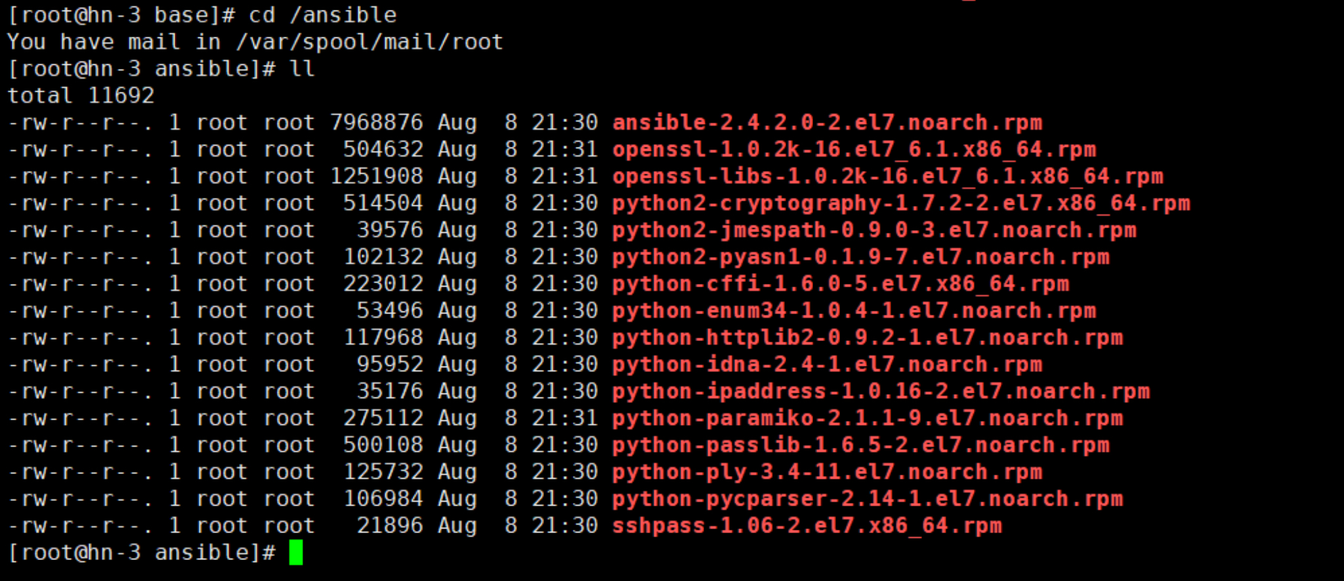Click the sshpass-1.06-2.el7.x86_64.rpm filename
Screen dimensions: 1344x581
(807, 526)
